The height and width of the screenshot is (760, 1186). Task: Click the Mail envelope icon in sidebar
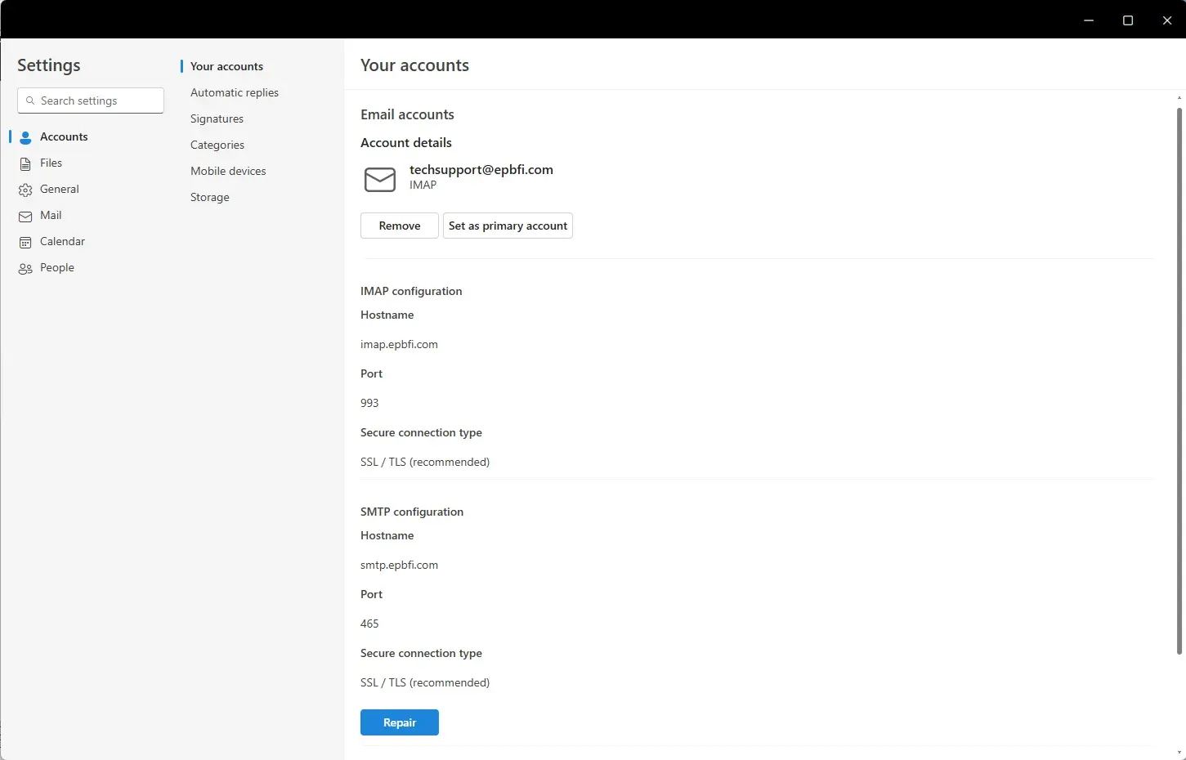[25, 216]
